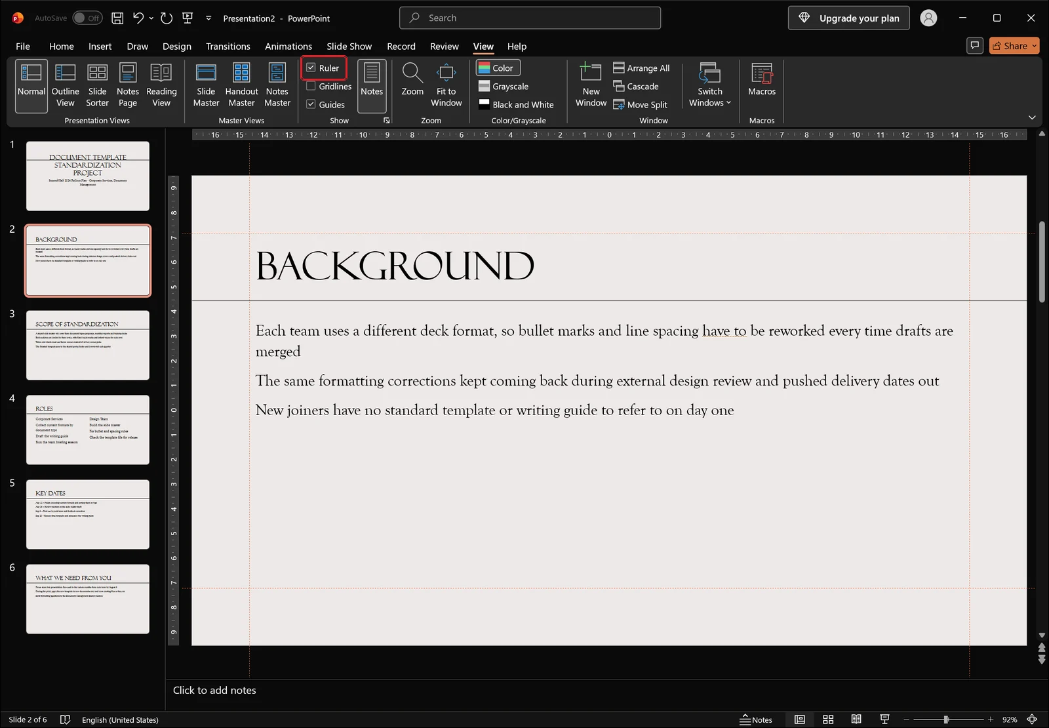Uncheck the Ruler checkbox

tap(311, 68)
